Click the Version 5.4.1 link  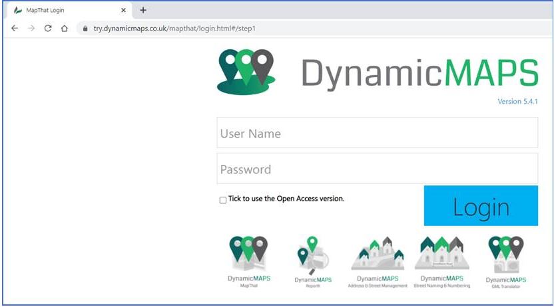coord(517,102)
